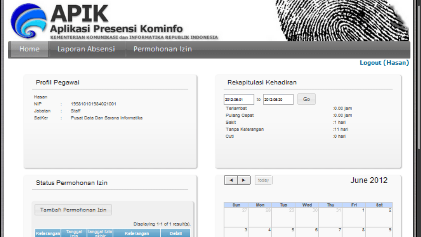The image size is (421, 237).
Task: Select calendar day 2 of June
Action: (379, 217)
